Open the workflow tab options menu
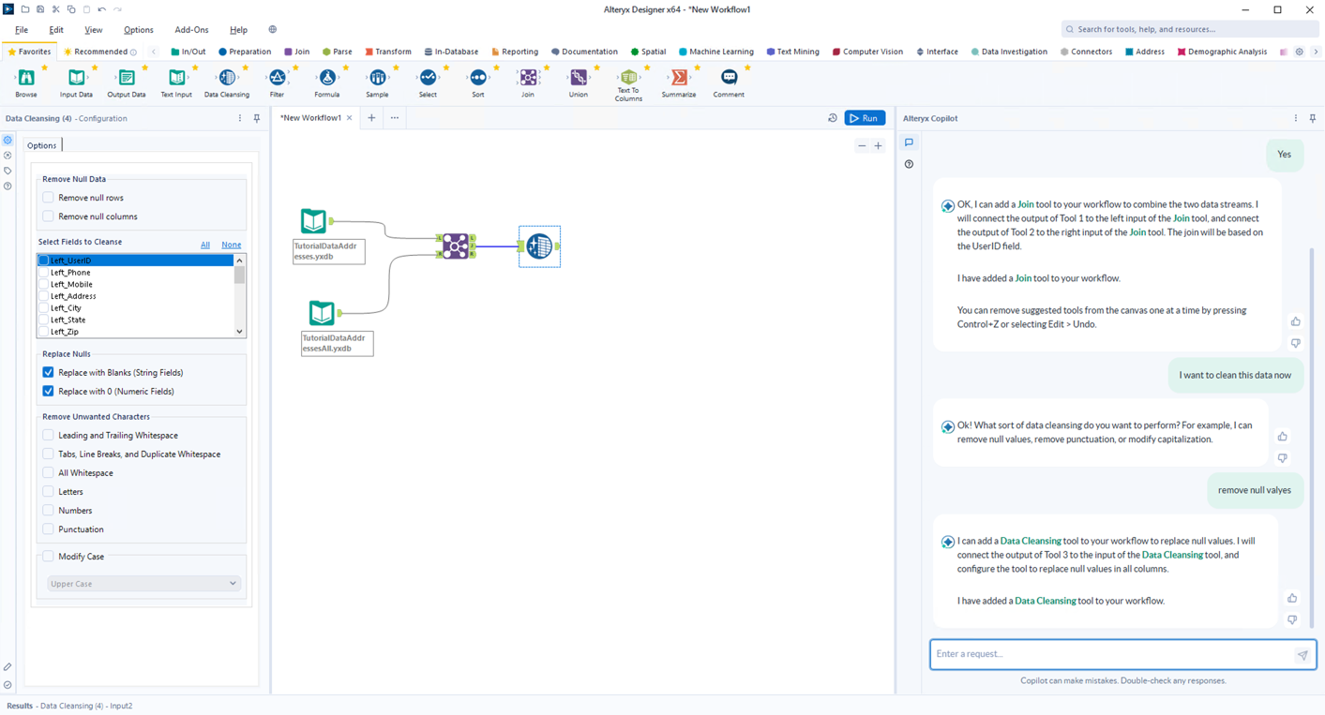Image resolution: width=1325 pixels, height=715 pixels. tap(394, 117)
